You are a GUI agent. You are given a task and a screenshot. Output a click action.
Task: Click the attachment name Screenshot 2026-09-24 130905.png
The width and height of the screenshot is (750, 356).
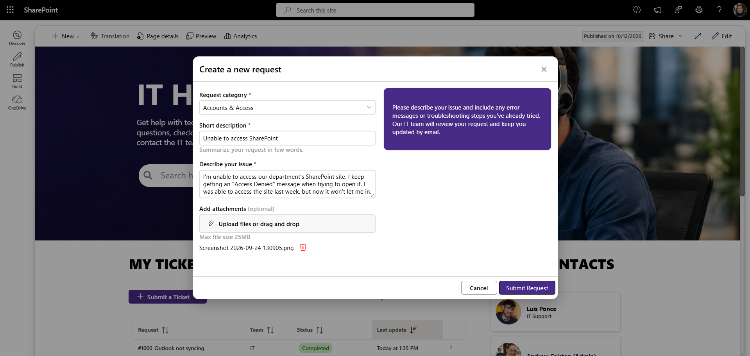(246, 248)
